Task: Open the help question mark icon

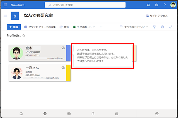Action: pos(165,5)
